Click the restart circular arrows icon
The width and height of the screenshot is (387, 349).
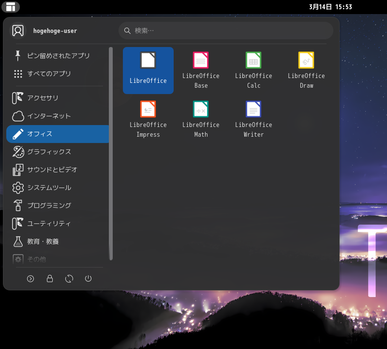(69, 279)
